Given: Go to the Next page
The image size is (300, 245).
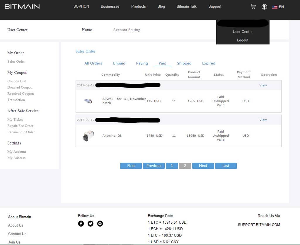Looking at the screenshot, I should tap(203, 166).
